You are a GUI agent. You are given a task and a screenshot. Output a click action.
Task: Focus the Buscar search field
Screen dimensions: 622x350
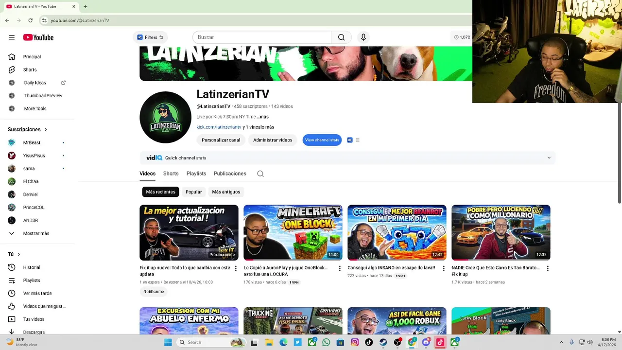pyautogui.click(x=262, y=37)
